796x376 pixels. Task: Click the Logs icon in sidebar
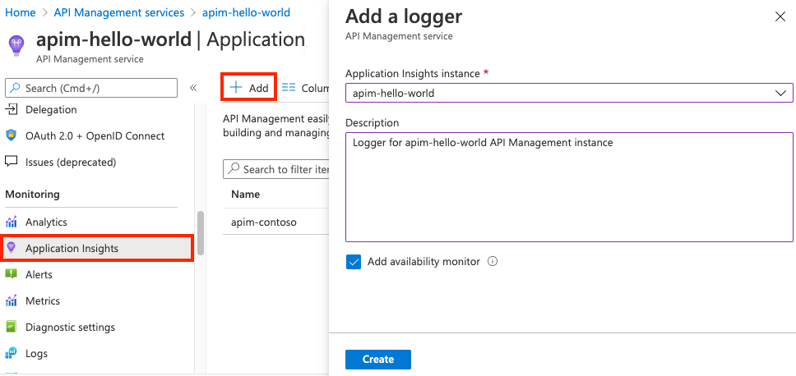pos(12,354)
